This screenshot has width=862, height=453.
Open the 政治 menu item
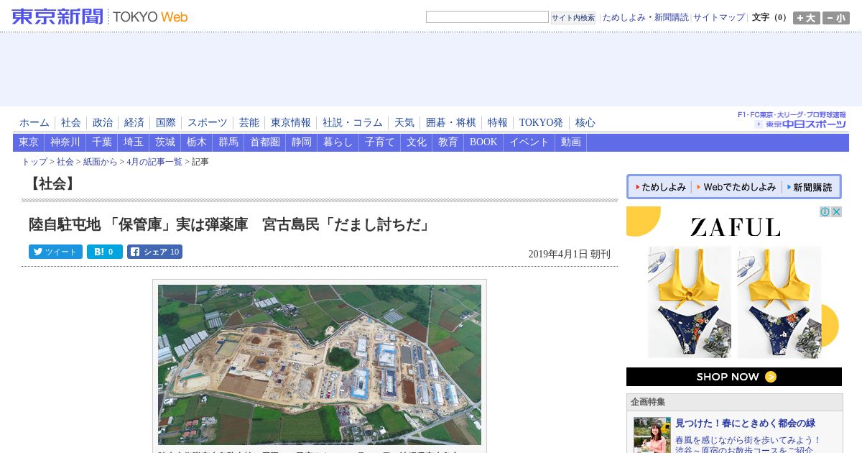[103, 123]
